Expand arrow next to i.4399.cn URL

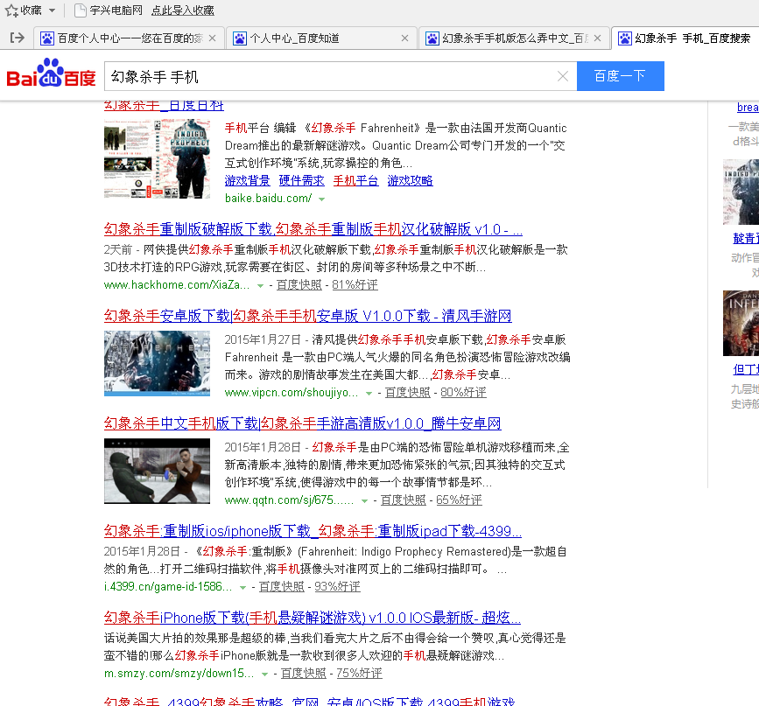tap(243, 587)
